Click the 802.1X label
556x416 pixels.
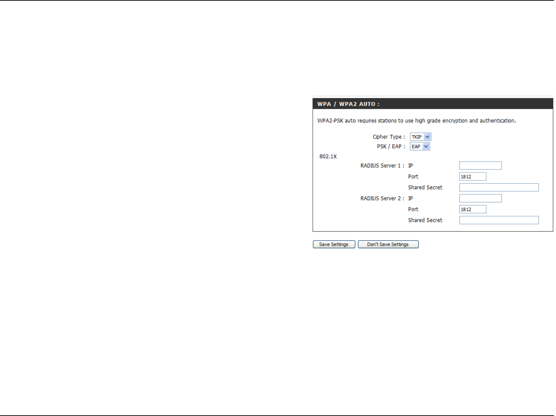click(x=328, y=157)
